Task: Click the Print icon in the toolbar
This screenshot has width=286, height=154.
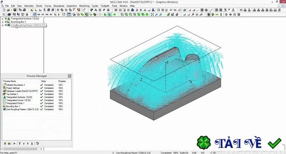Action: (x=24, y=10)
